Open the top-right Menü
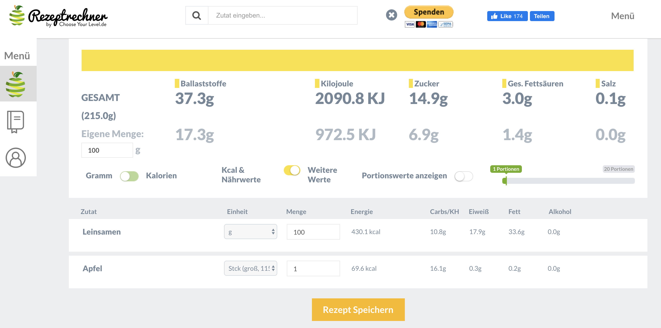 pos(623,16)
